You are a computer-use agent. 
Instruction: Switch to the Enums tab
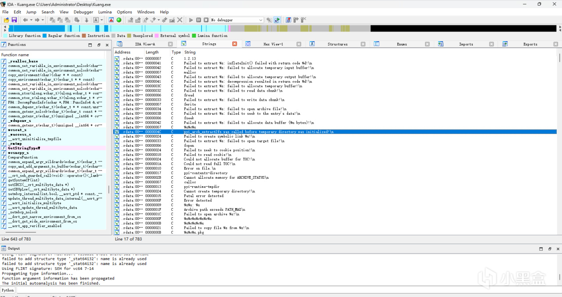click(402, 44)
